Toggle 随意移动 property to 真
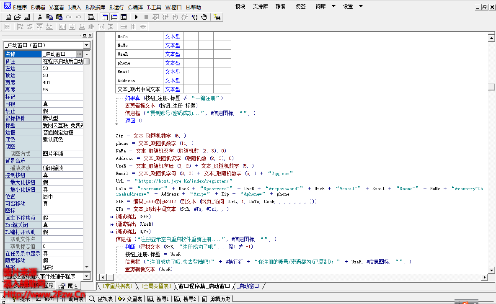This screenshot has height=304, width=496. point(63,260)
